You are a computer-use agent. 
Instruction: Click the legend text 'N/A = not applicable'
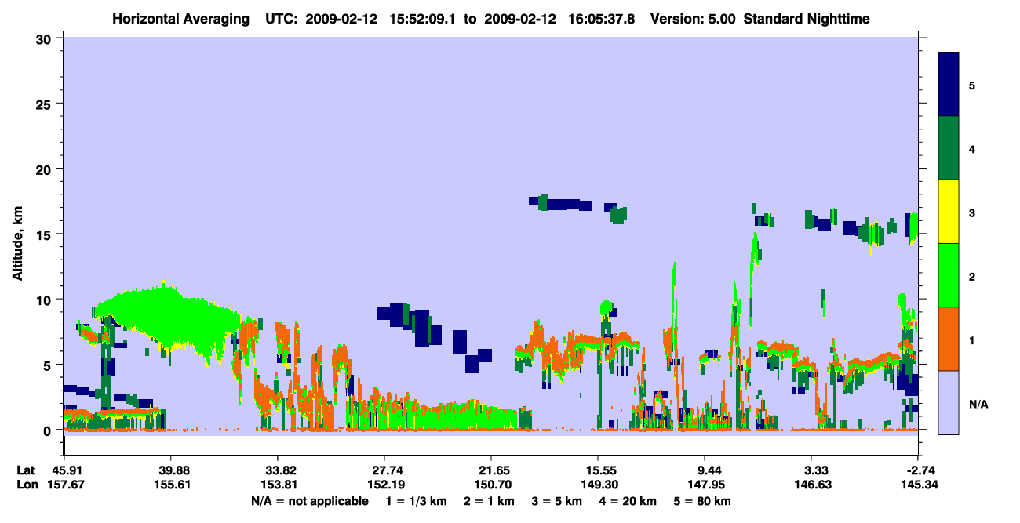(309, 501)
